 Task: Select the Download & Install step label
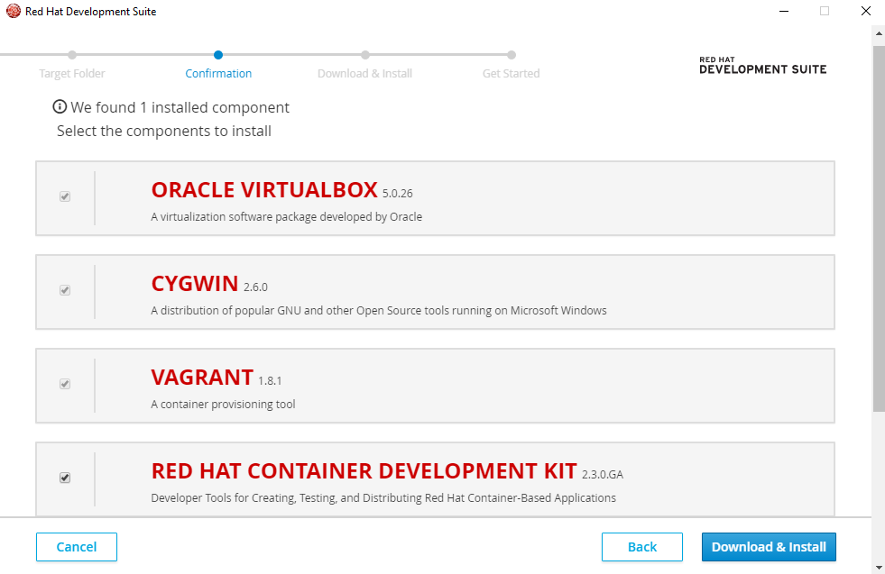pyautogui.click(x=364, y=73)
